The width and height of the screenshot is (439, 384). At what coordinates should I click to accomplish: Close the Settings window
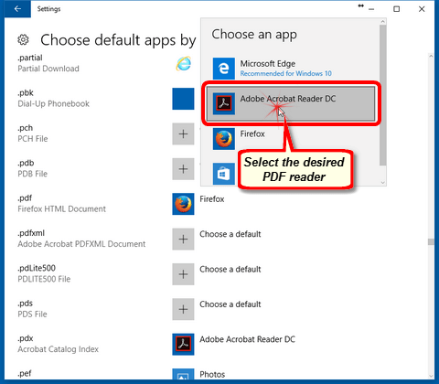click(x=422, y=9)
